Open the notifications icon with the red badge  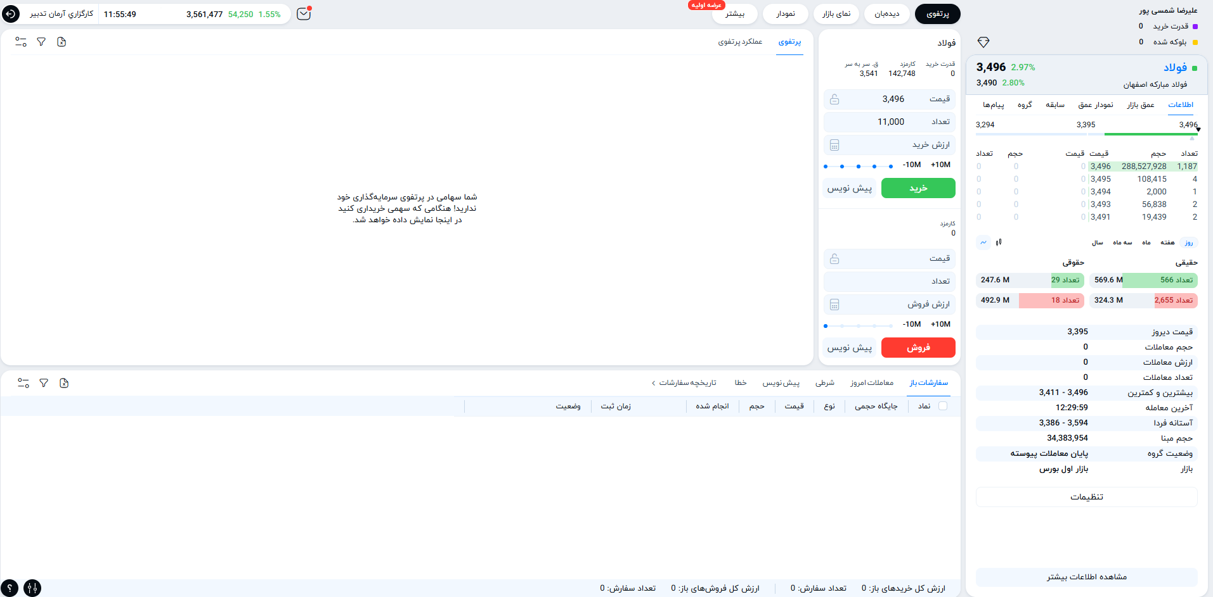click(303, 13)
